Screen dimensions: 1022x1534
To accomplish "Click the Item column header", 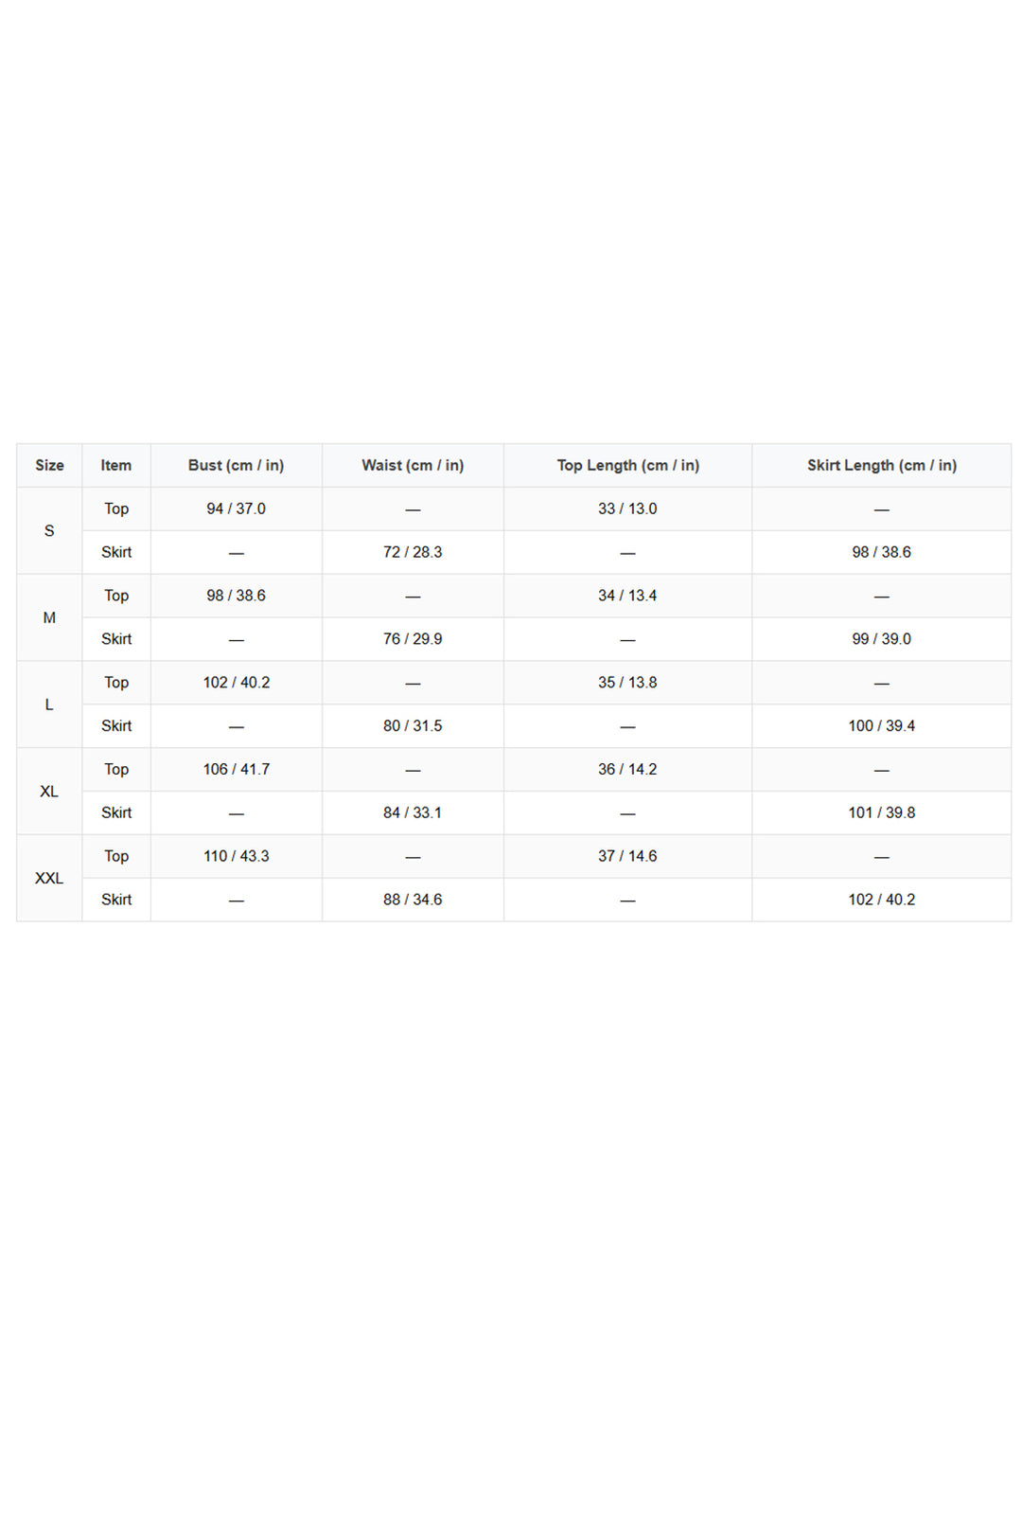I will (116, 465).
